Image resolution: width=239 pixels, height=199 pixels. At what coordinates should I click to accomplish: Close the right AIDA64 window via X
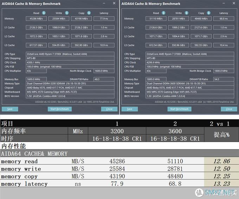234,3
